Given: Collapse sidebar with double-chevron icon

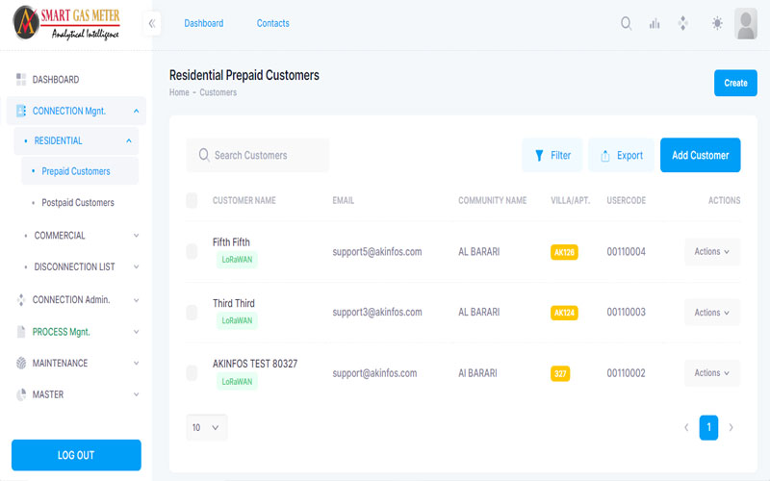Looking at the screenshot, I should tap(152, 23).
